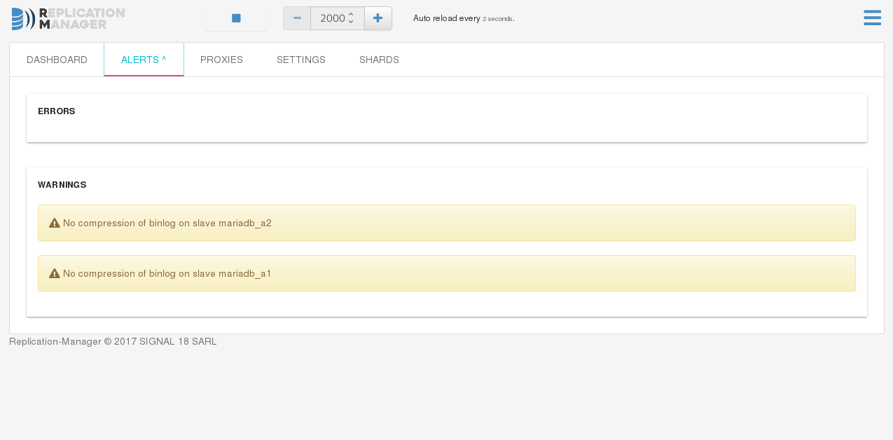This screenshot has height=440, width=893.
Task: Click the down arrow of interval spinner
Action: pyautogui.click(x=351, y=22)
